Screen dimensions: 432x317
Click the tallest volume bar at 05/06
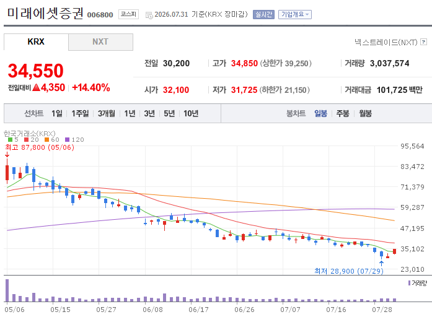pos(7,290)
